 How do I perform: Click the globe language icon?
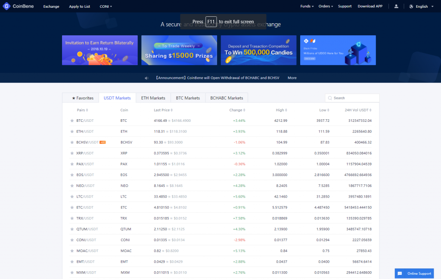pos(411,6)
